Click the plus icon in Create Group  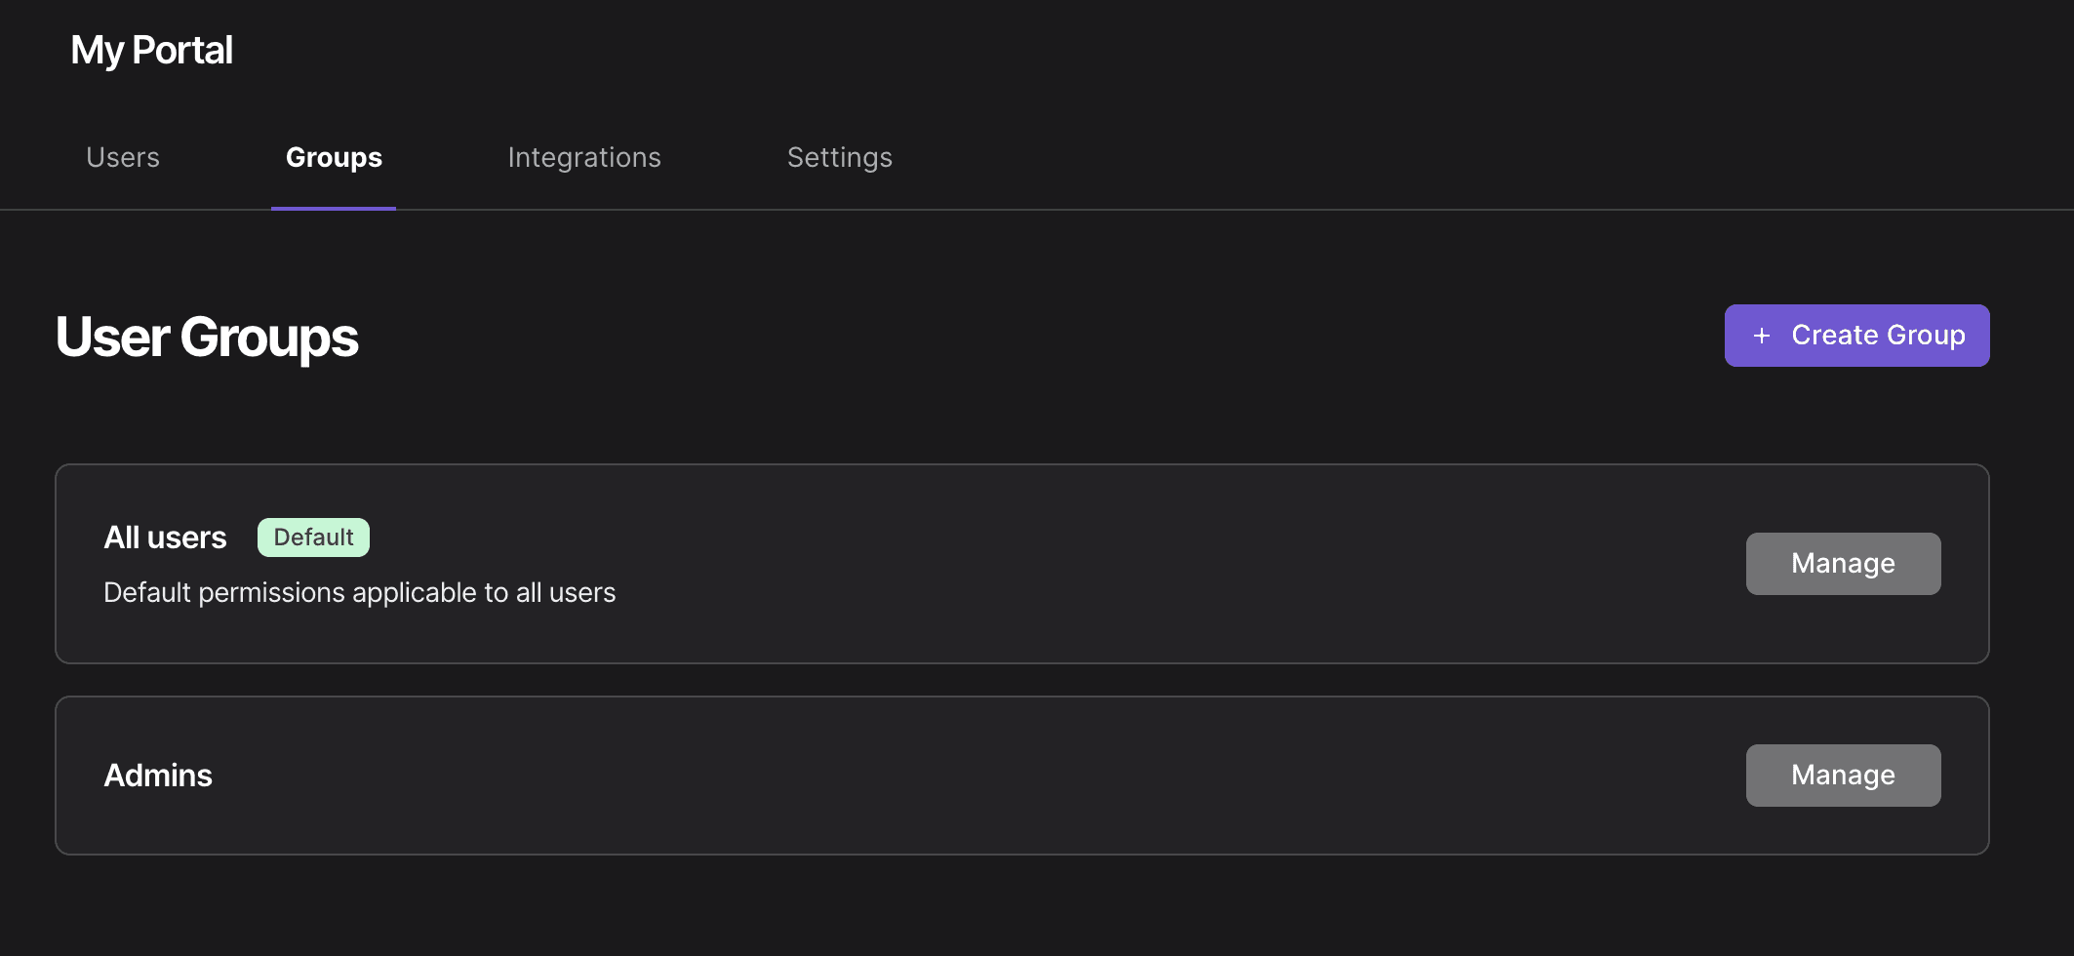coord(1761,336)
